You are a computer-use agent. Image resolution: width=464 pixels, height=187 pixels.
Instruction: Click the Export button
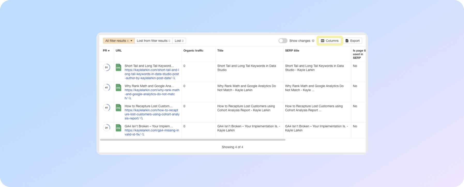pos(352,41)
